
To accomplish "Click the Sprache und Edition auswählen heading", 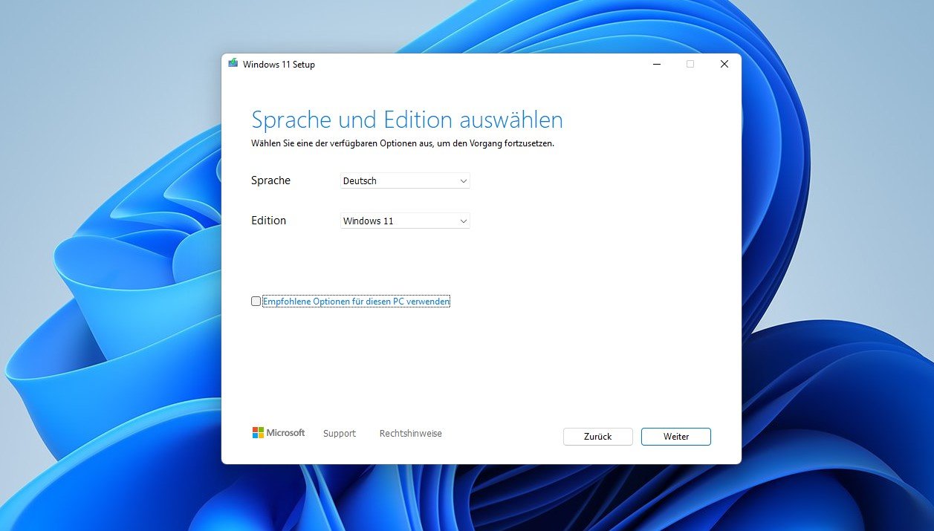I will click(407, 120).
